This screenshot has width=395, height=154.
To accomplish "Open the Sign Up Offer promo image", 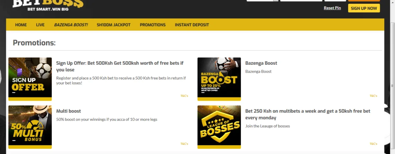I will [30, 79].
